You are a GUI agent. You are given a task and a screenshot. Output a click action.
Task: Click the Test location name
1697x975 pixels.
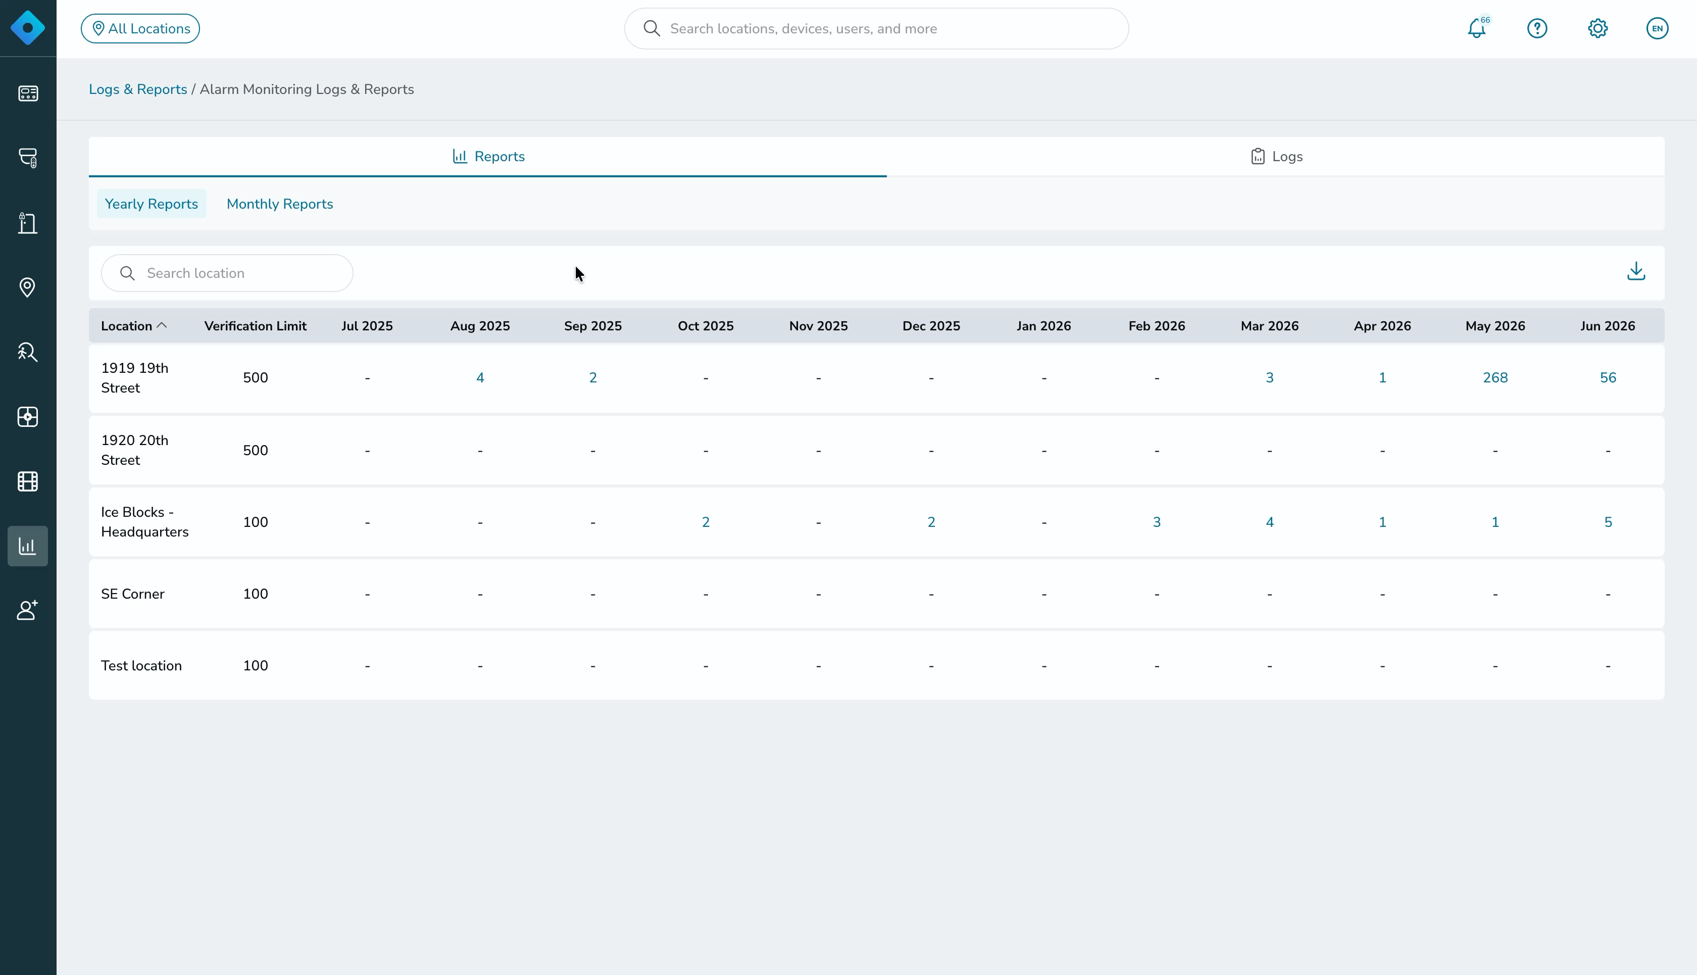click(141, 666)
